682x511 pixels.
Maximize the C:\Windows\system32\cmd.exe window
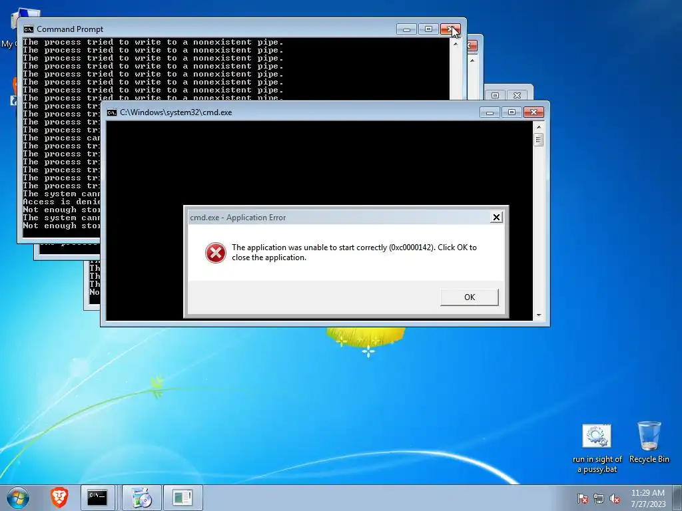click(511, 112)
